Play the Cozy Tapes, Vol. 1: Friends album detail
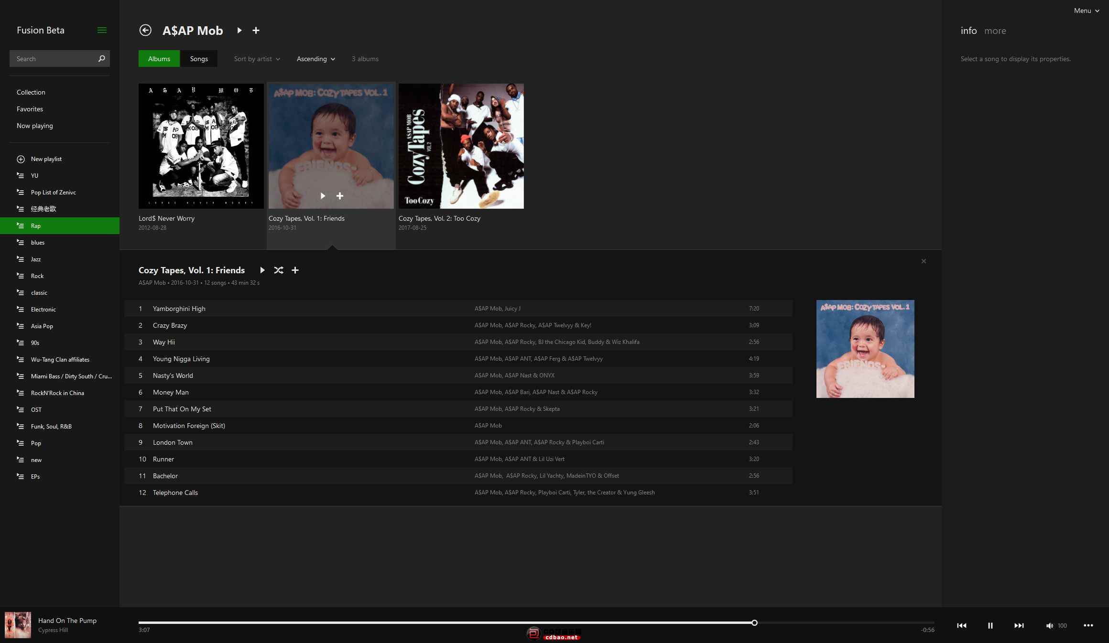This screenshot has height=643, width=1109. click(262, 270)
